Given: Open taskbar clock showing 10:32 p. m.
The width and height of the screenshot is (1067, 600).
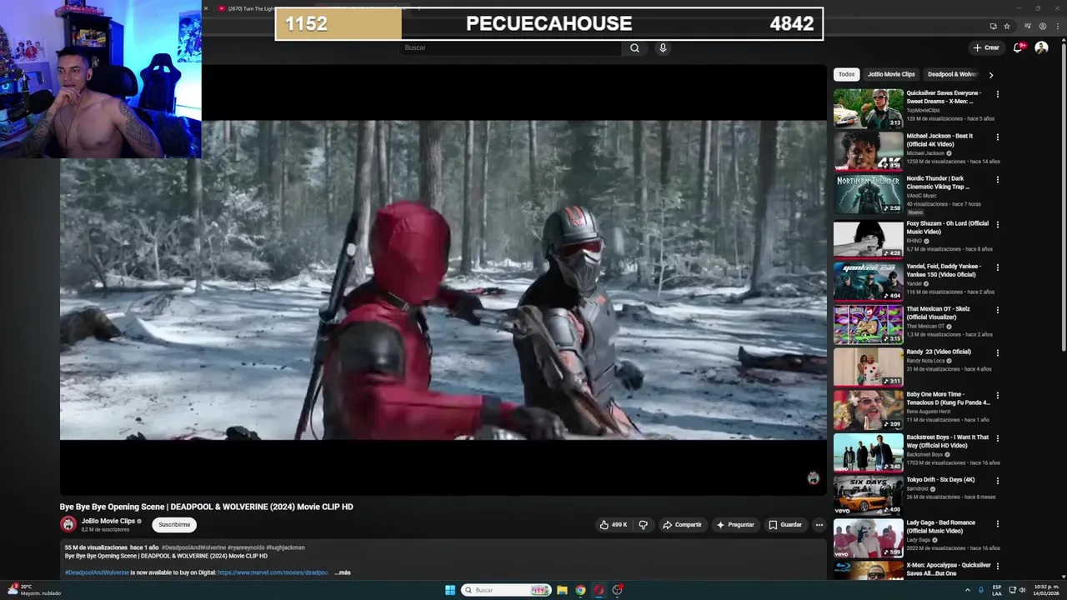Looking at the screenshot, I should 1046,590.
